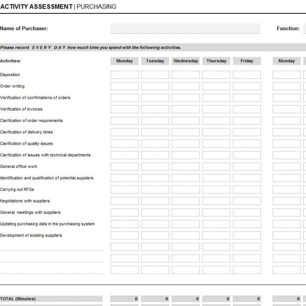Click the Name of Purchaser input field
Image resolution: width=306 pixels, height=306 pixels.
185,29
